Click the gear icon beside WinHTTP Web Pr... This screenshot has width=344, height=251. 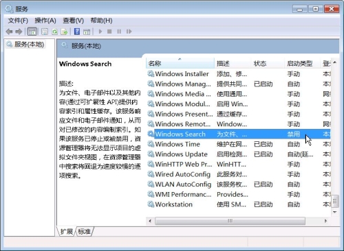pyautogui.click(x=151, y=164)
